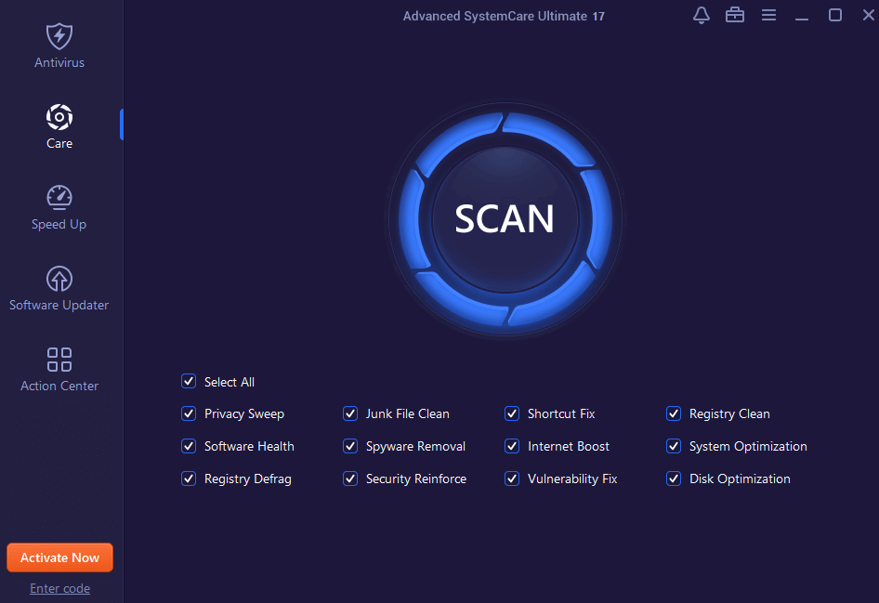Disable the Privacy Sweep checkbox
The image size is (879, 603).
[189, 413]
